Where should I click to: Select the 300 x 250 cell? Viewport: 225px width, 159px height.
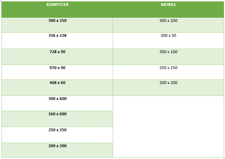click(57, 21)
